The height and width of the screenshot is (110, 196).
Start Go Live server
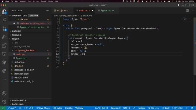pyautogui.click(x=153, y=108)
